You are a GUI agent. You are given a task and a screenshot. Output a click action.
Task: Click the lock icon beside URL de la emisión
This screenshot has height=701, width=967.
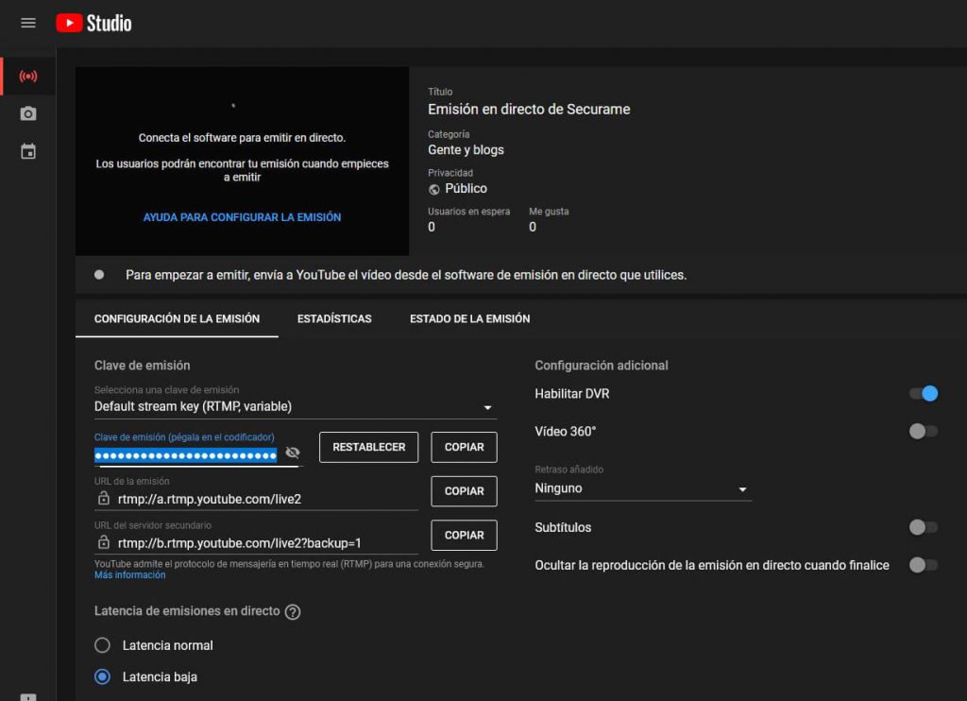104,498
